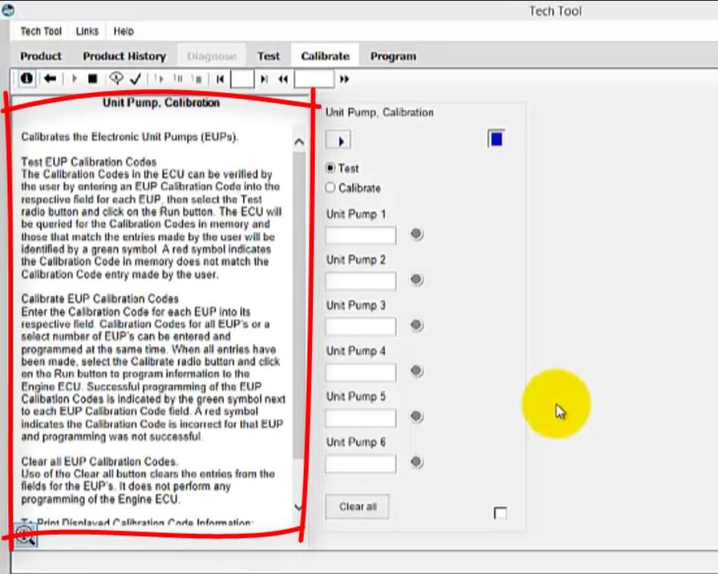Click the Unit Pump 2 code field

[x=361, y=281]
